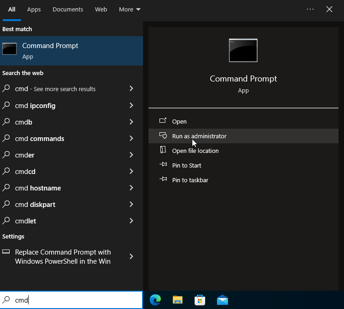Open 'cmd - See more search results'

click(x=71, y=89)
